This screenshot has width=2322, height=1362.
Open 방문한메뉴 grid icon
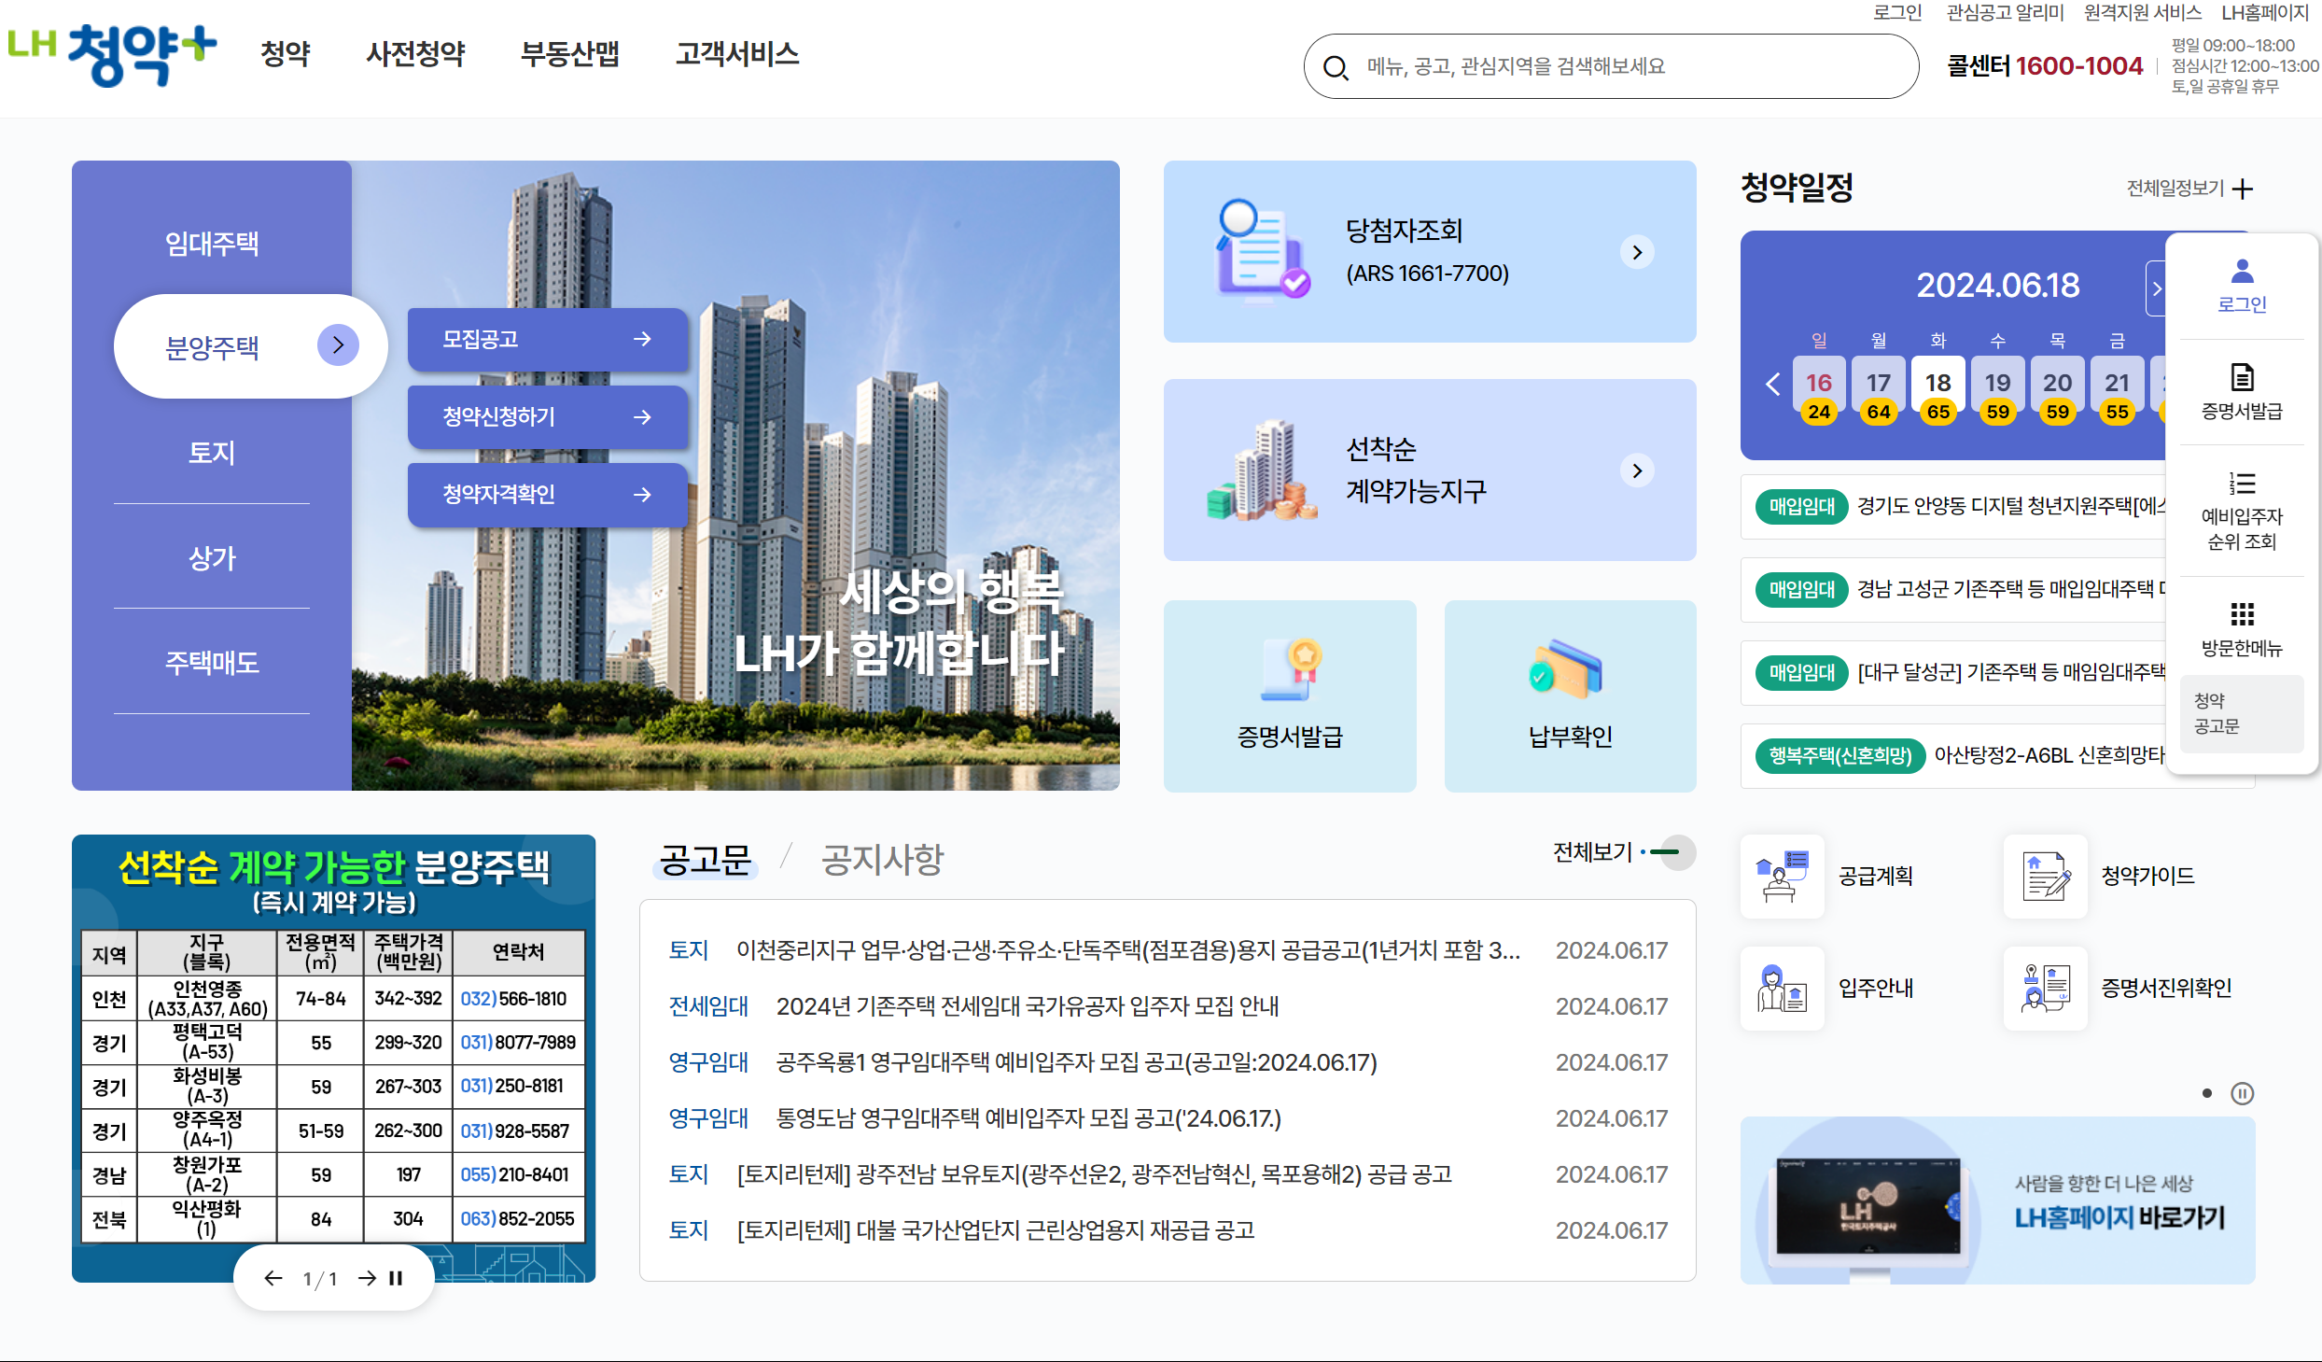[x=2242, y=614]
